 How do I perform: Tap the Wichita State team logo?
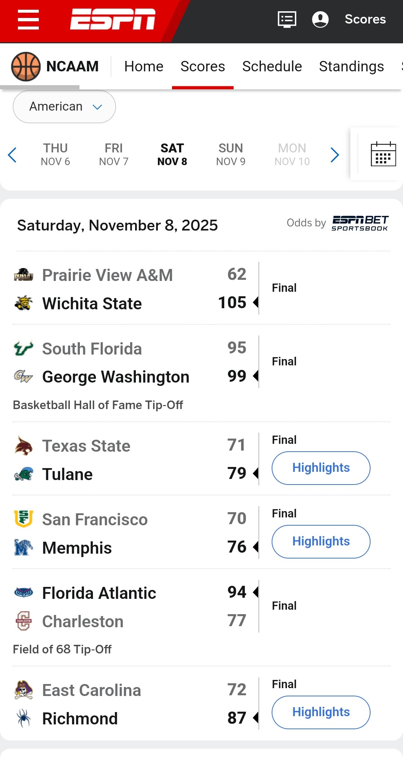[x=24, y=303]
